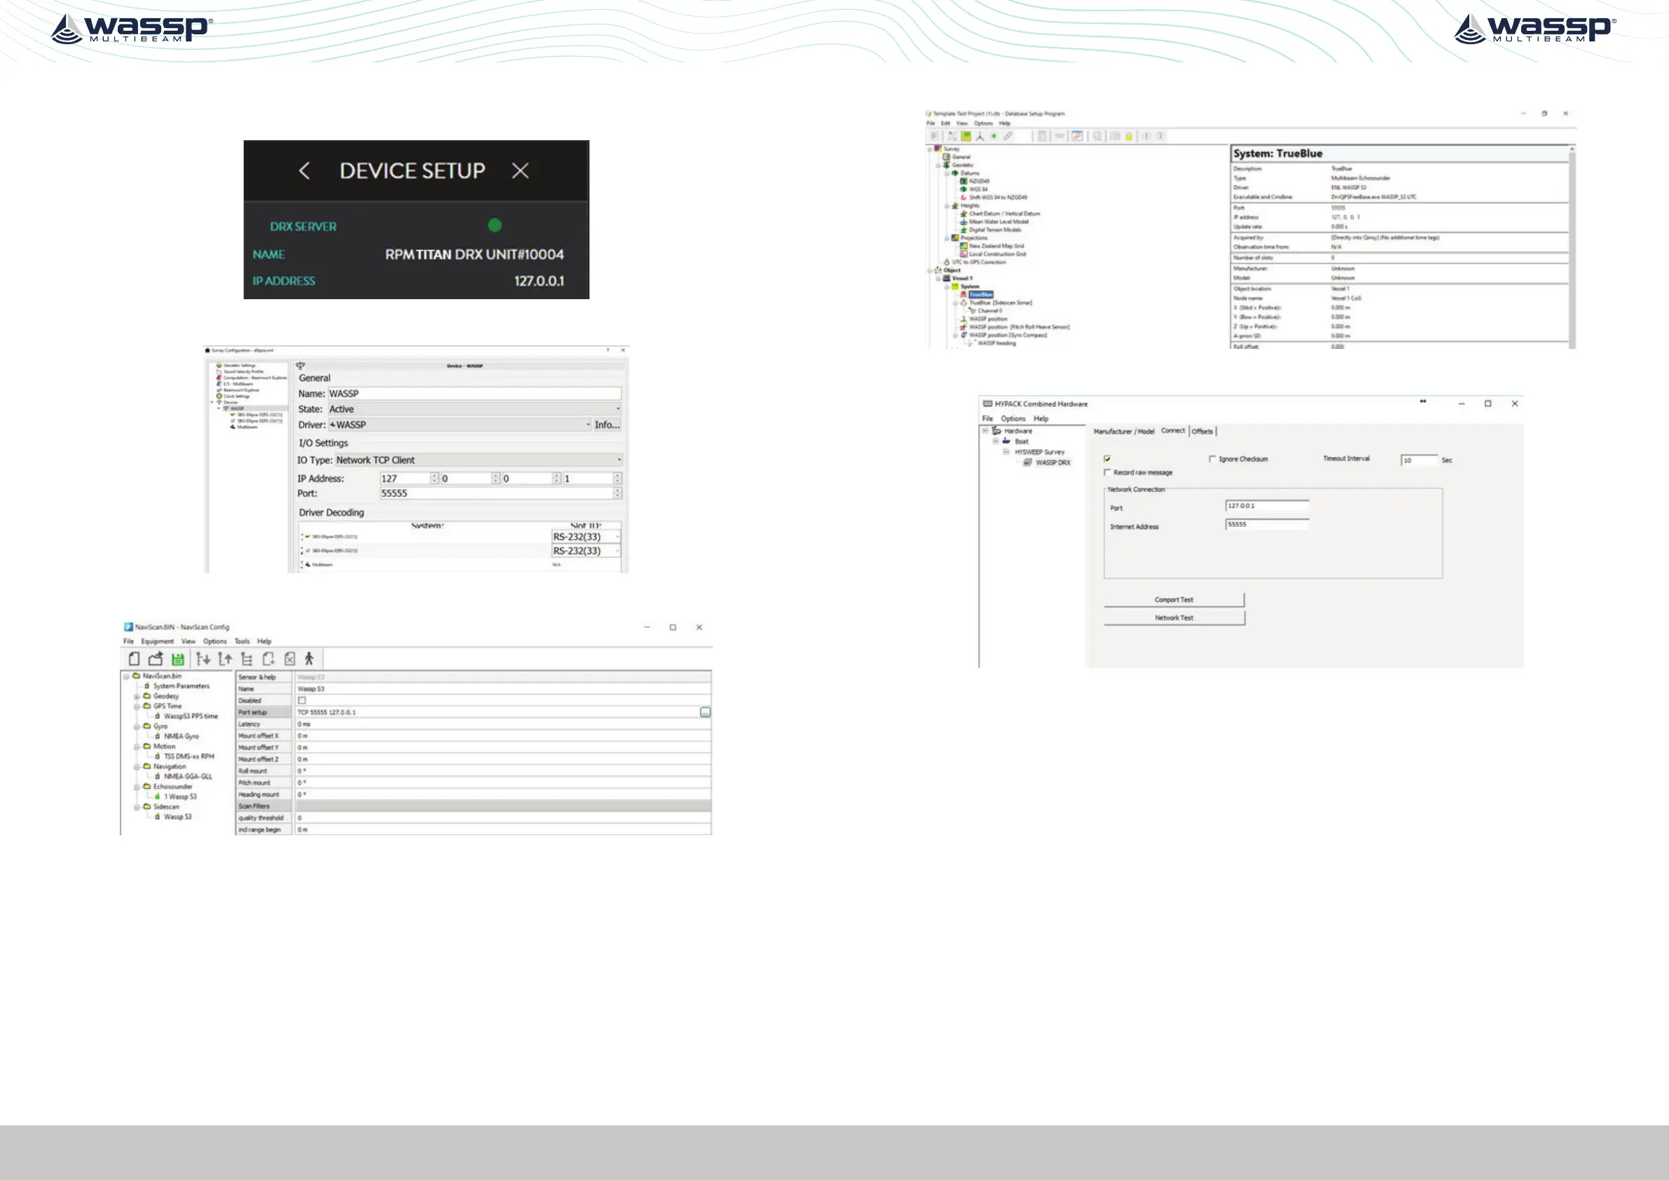Screen dimensions: 1669x1180
Task: Click the delete document icon in NaviScan toolbar
Action: tap(289, 659)
